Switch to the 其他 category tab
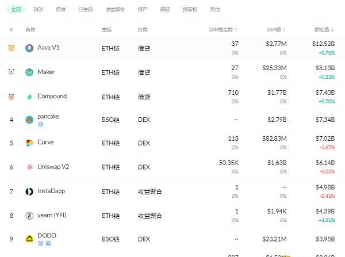This screenshot has width=345, height=257. point(214,9)
